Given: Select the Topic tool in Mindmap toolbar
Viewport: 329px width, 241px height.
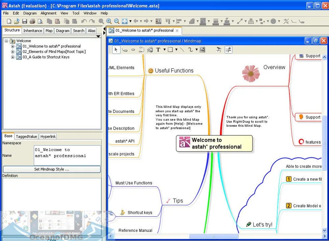Looking at the screenshot, I should pos(125,50).
